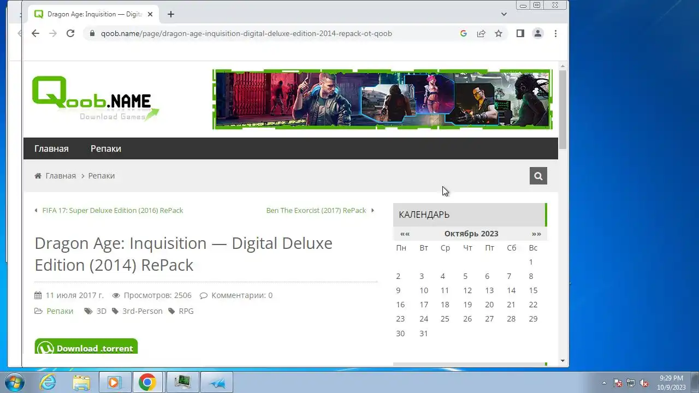Viewport: 699px width, 393px height.
Task: Click the Октябрь 2023 calendar heading
Action: (x=471, y=234)
